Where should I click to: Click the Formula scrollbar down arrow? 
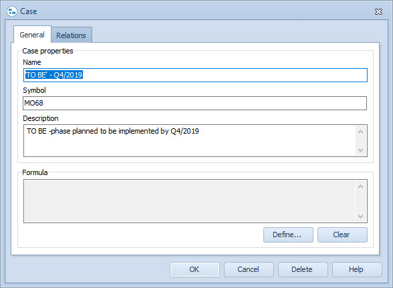[361, 216]
